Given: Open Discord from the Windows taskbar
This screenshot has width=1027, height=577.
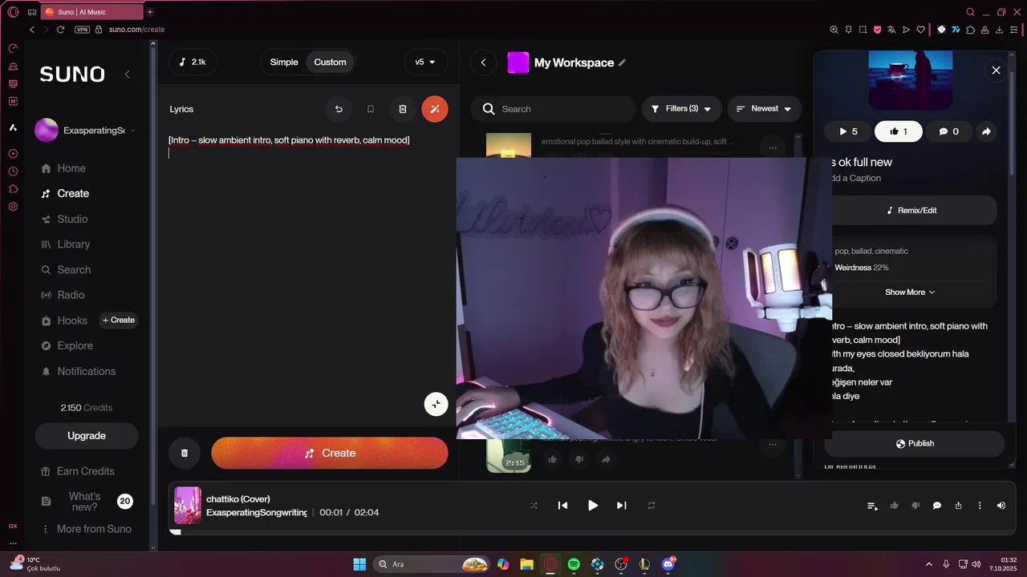Looking at the screenshot, I should click(x=668, y=564).
